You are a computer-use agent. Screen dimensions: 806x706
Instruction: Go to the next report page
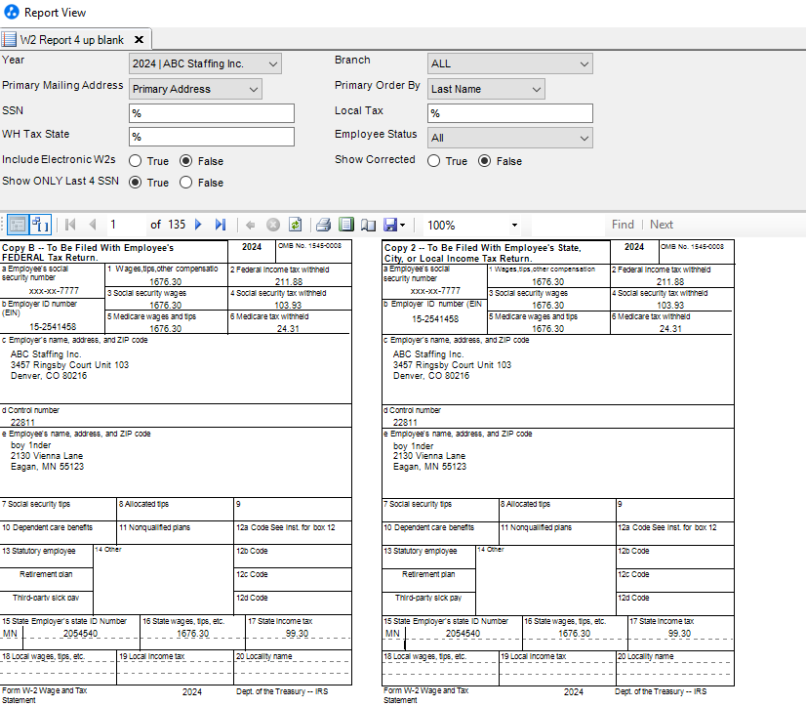pyautogui.click(x=199, y=225)
